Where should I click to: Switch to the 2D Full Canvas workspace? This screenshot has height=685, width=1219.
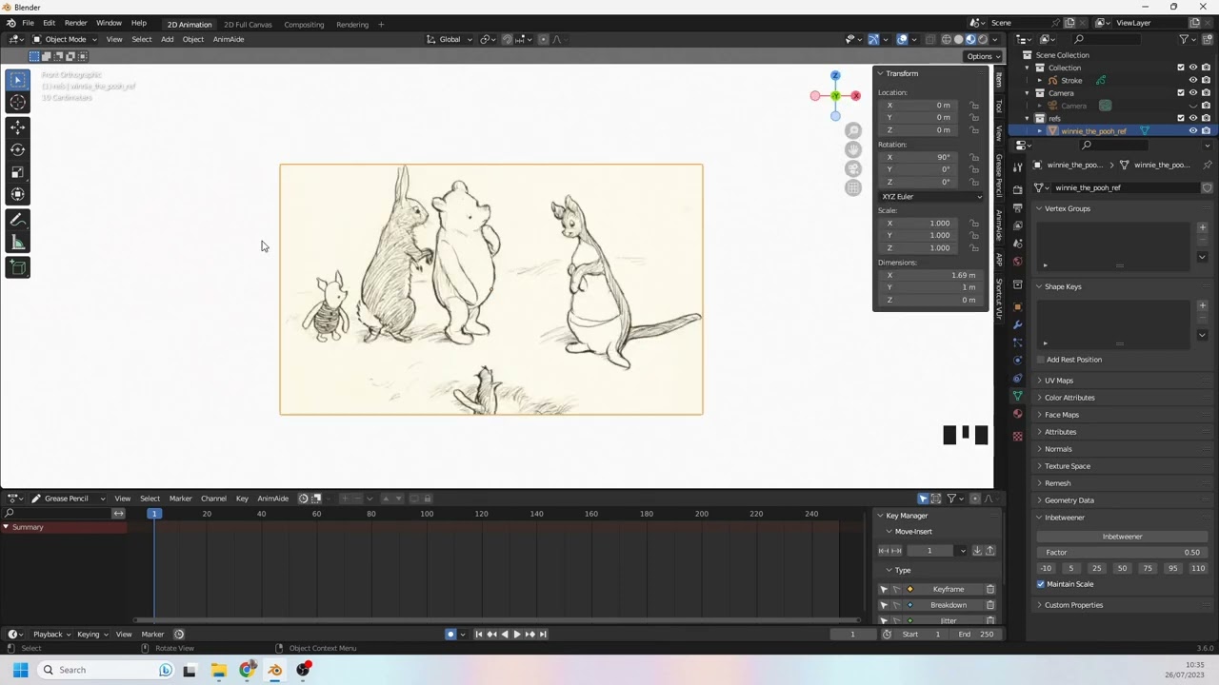tap(248, 24)
